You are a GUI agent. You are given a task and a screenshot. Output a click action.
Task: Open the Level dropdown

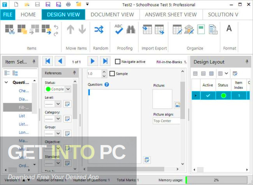58,104
